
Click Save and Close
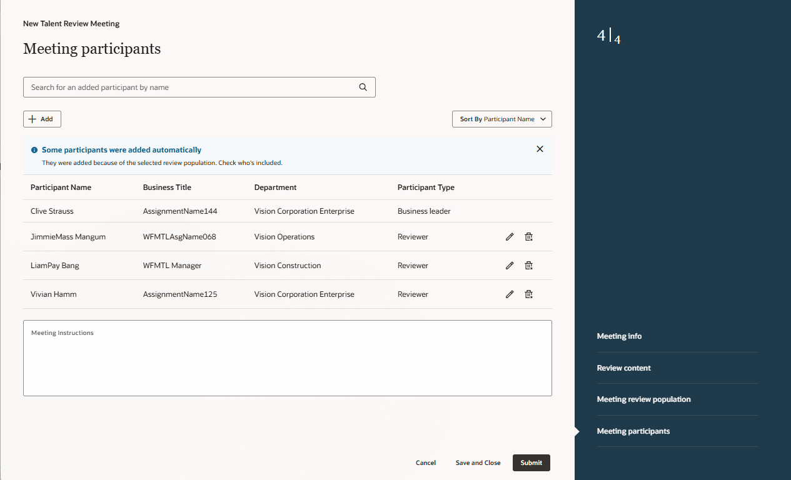click(478, 462)
